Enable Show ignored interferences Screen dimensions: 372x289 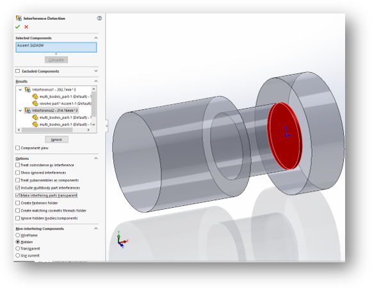[17, 173]
